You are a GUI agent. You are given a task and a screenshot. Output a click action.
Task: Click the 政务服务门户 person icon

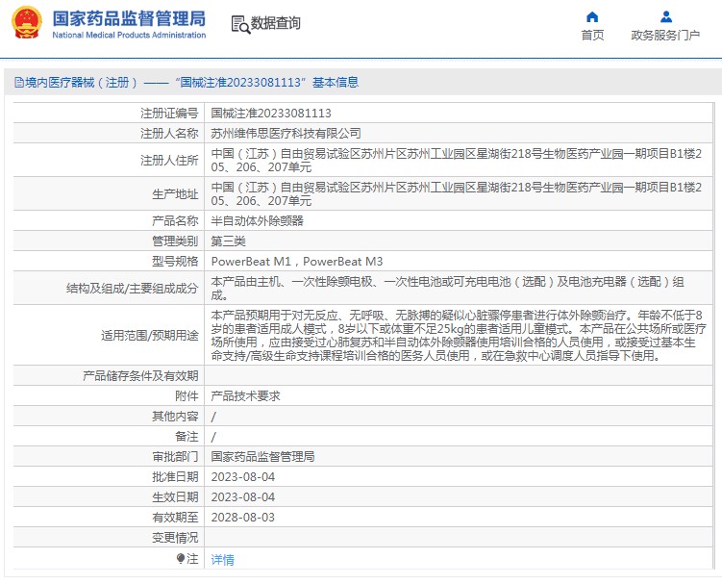(665, 16)
